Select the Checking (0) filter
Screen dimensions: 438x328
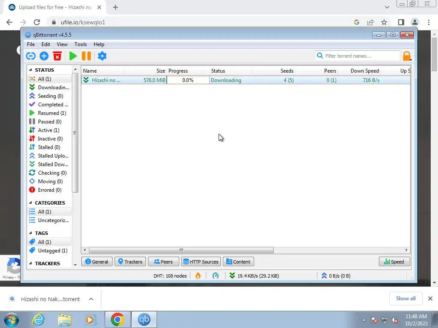[50, 173]
